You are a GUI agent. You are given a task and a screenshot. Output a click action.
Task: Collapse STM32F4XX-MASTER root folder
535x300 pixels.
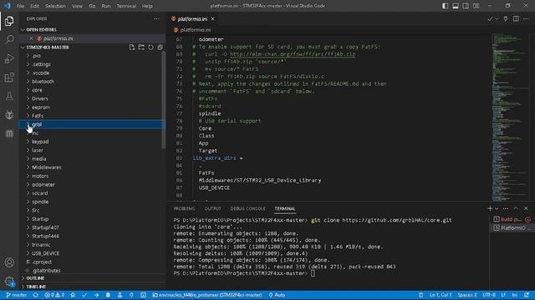48,47
